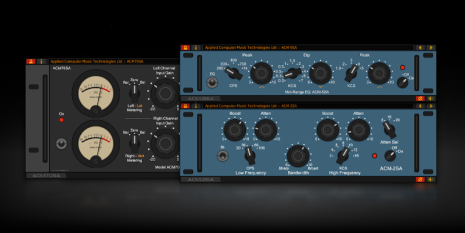The image size is (465, 233).
Task: Click the Low Frequency CPS selector on ACM-2SA
Action: (250, 155)
